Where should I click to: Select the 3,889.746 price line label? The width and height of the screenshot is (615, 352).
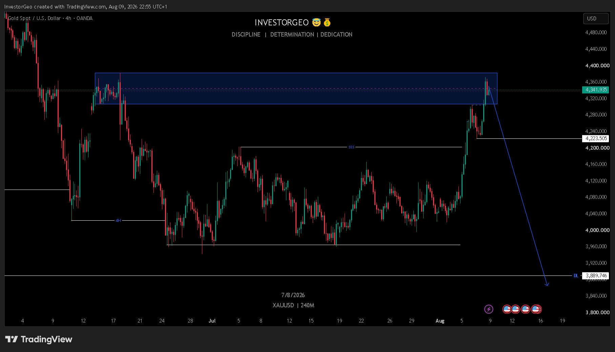595,276
